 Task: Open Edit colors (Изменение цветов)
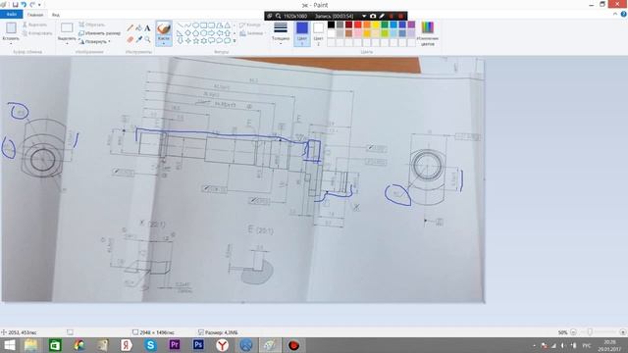click(428, 33)
